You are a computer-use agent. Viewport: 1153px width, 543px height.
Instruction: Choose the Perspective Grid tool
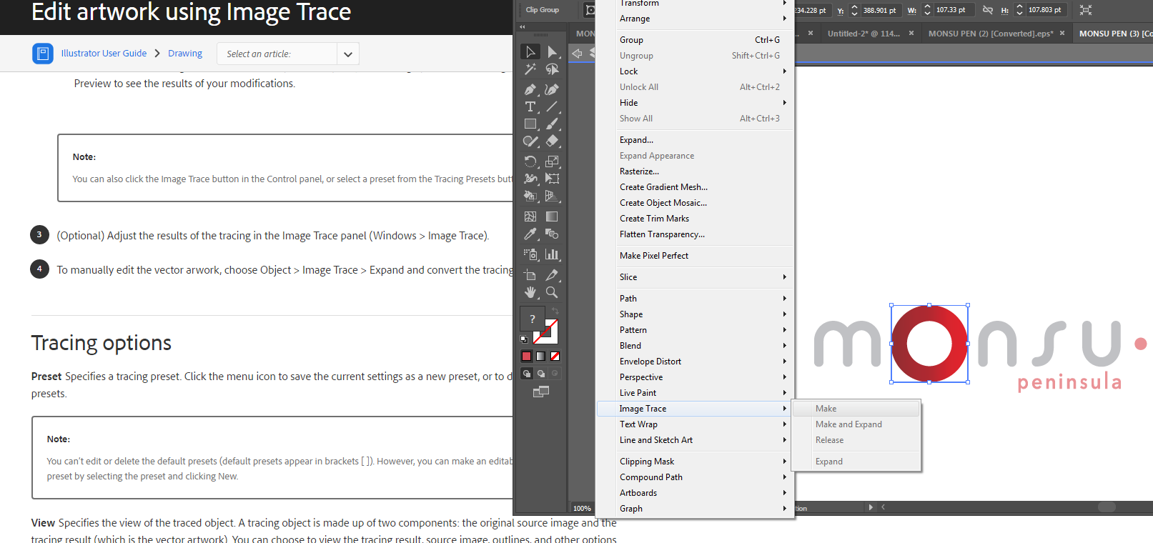pyautogui.click(x=552, y=196)
